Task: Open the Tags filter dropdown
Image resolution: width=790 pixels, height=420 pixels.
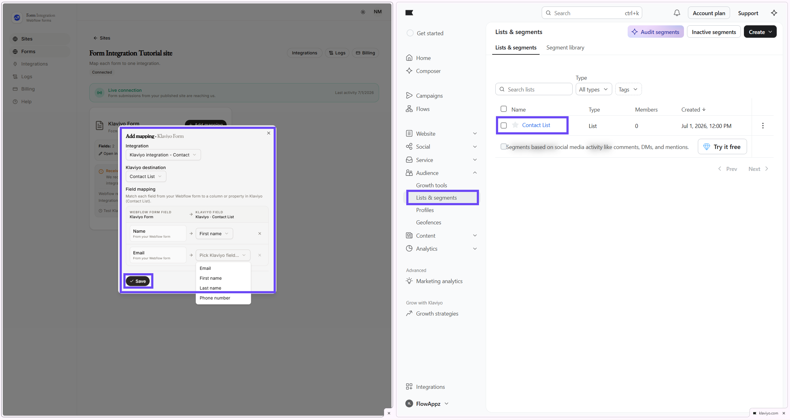Action: coord(628,89)
